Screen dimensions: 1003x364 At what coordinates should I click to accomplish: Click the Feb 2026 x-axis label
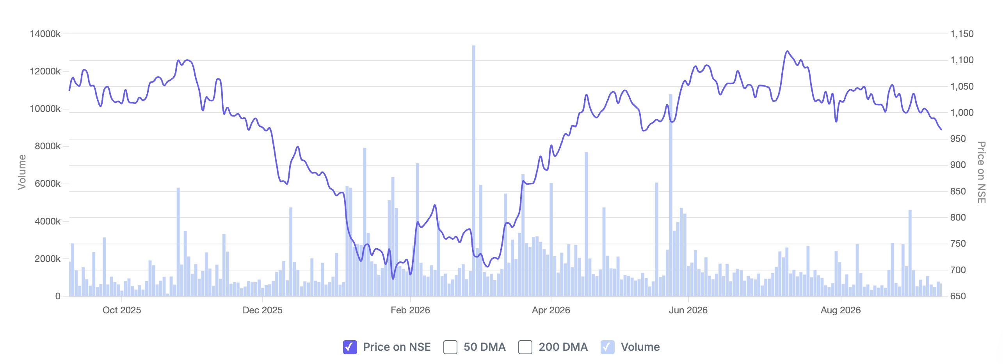tap(410, 310)
